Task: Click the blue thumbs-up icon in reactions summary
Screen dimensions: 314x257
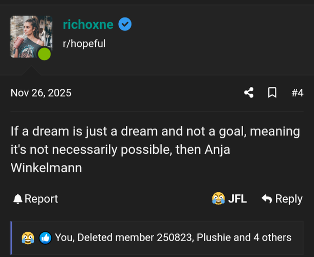Action: point(45,237)
